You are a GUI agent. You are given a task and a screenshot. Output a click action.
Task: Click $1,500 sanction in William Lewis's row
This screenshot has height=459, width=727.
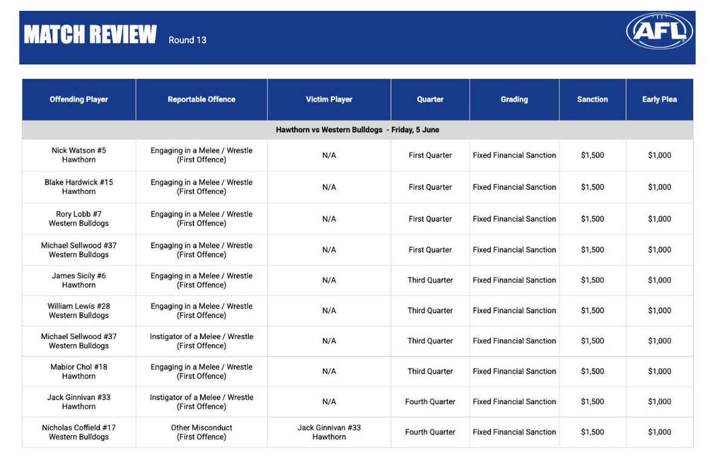pos(593,311)
